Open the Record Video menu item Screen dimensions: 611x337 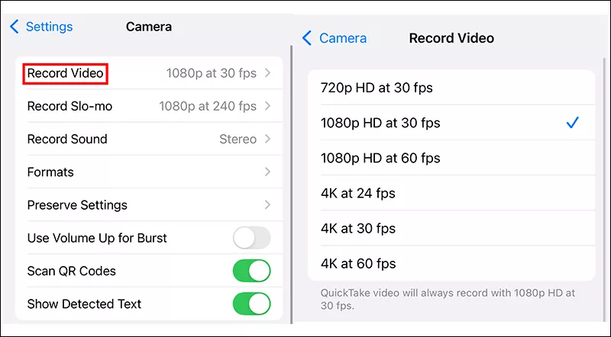[x=65, y=74]
